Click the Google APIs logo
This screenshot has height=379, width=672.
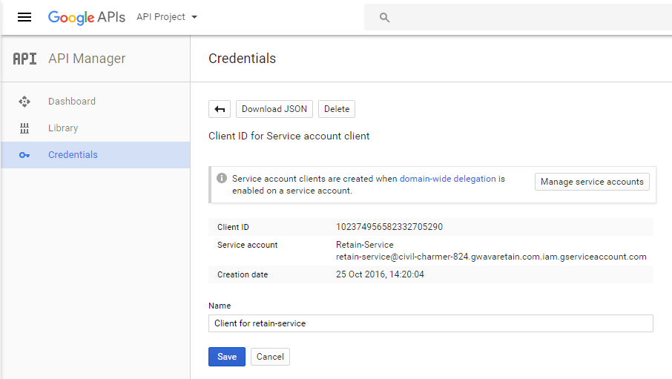tap(86, 17)
